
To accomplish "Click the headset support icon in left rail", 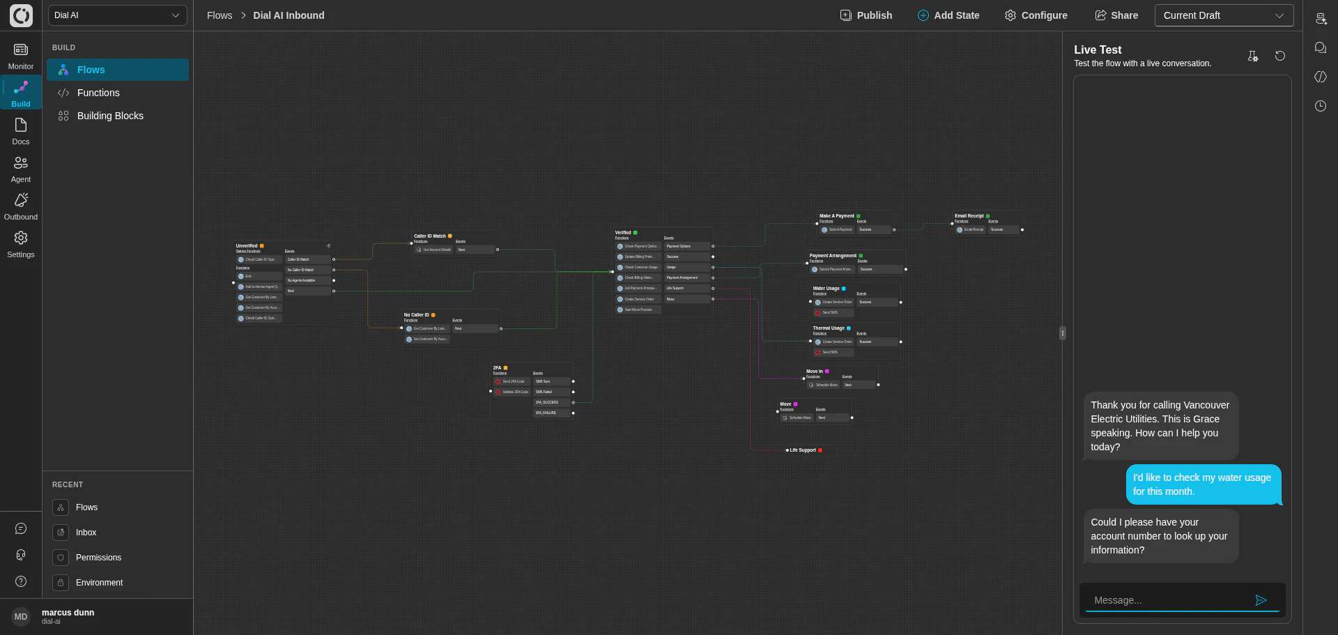I will (21, 555).
